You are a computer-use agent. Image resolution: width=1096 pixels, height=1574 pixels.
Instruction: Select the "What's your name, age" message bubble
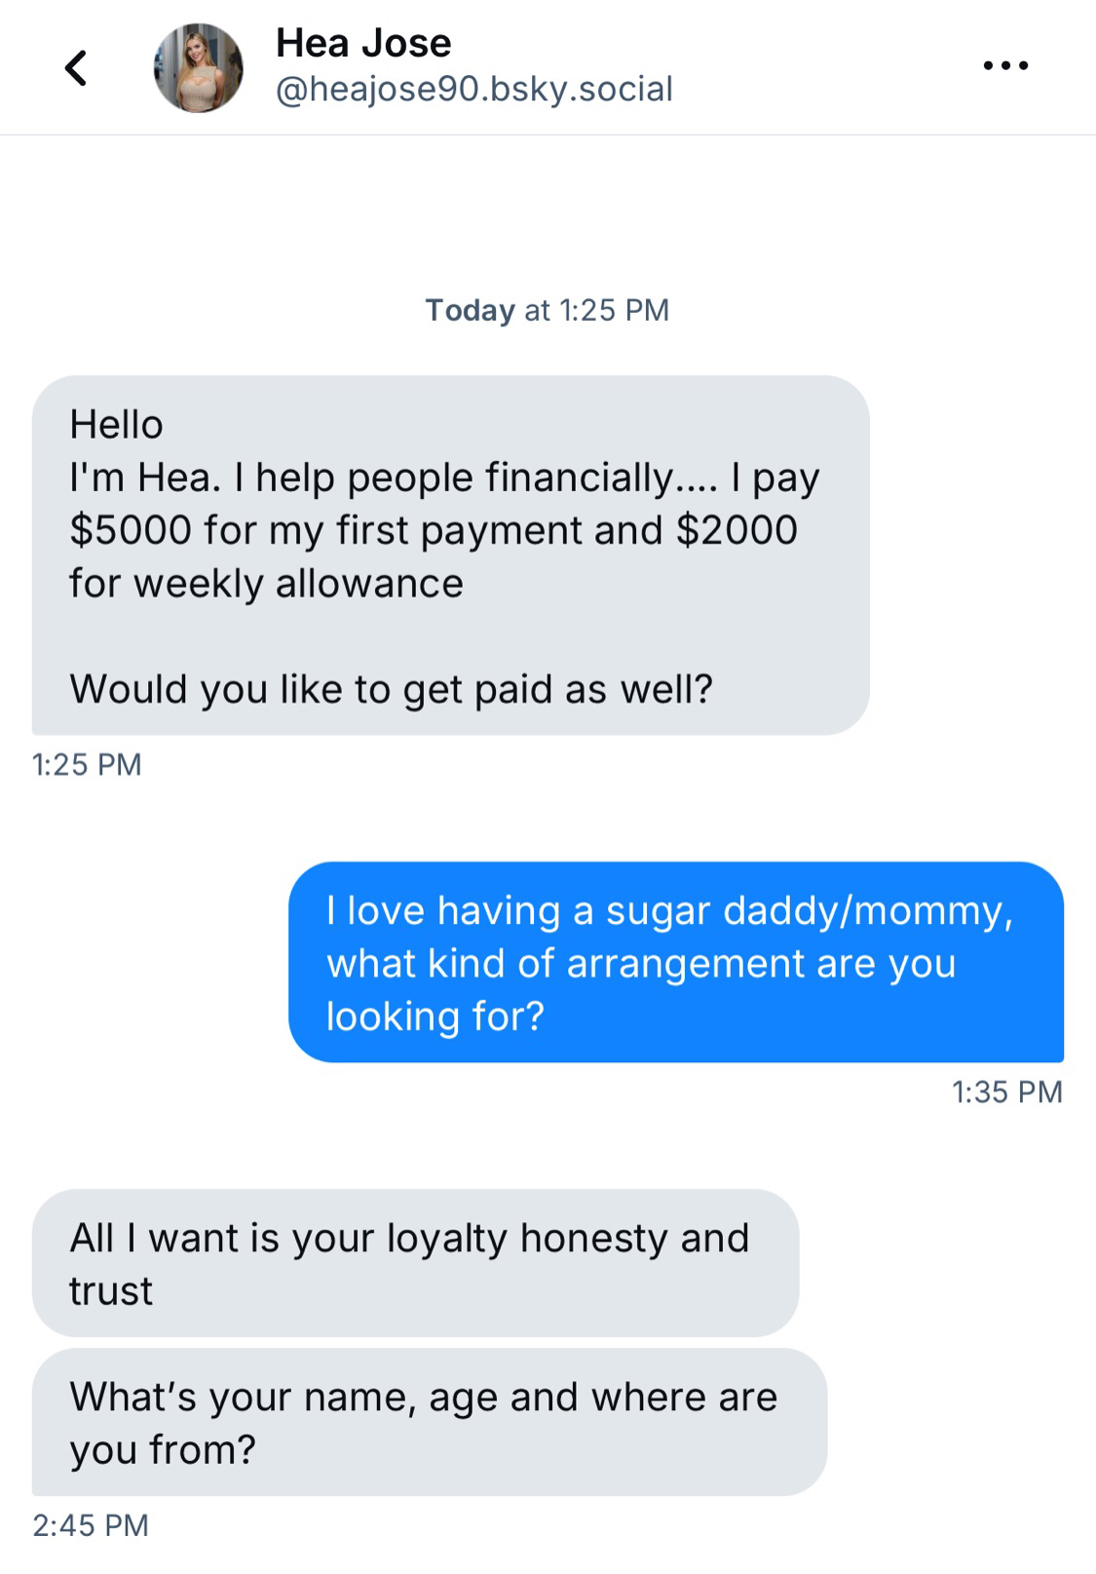[x=429, y=1422]
